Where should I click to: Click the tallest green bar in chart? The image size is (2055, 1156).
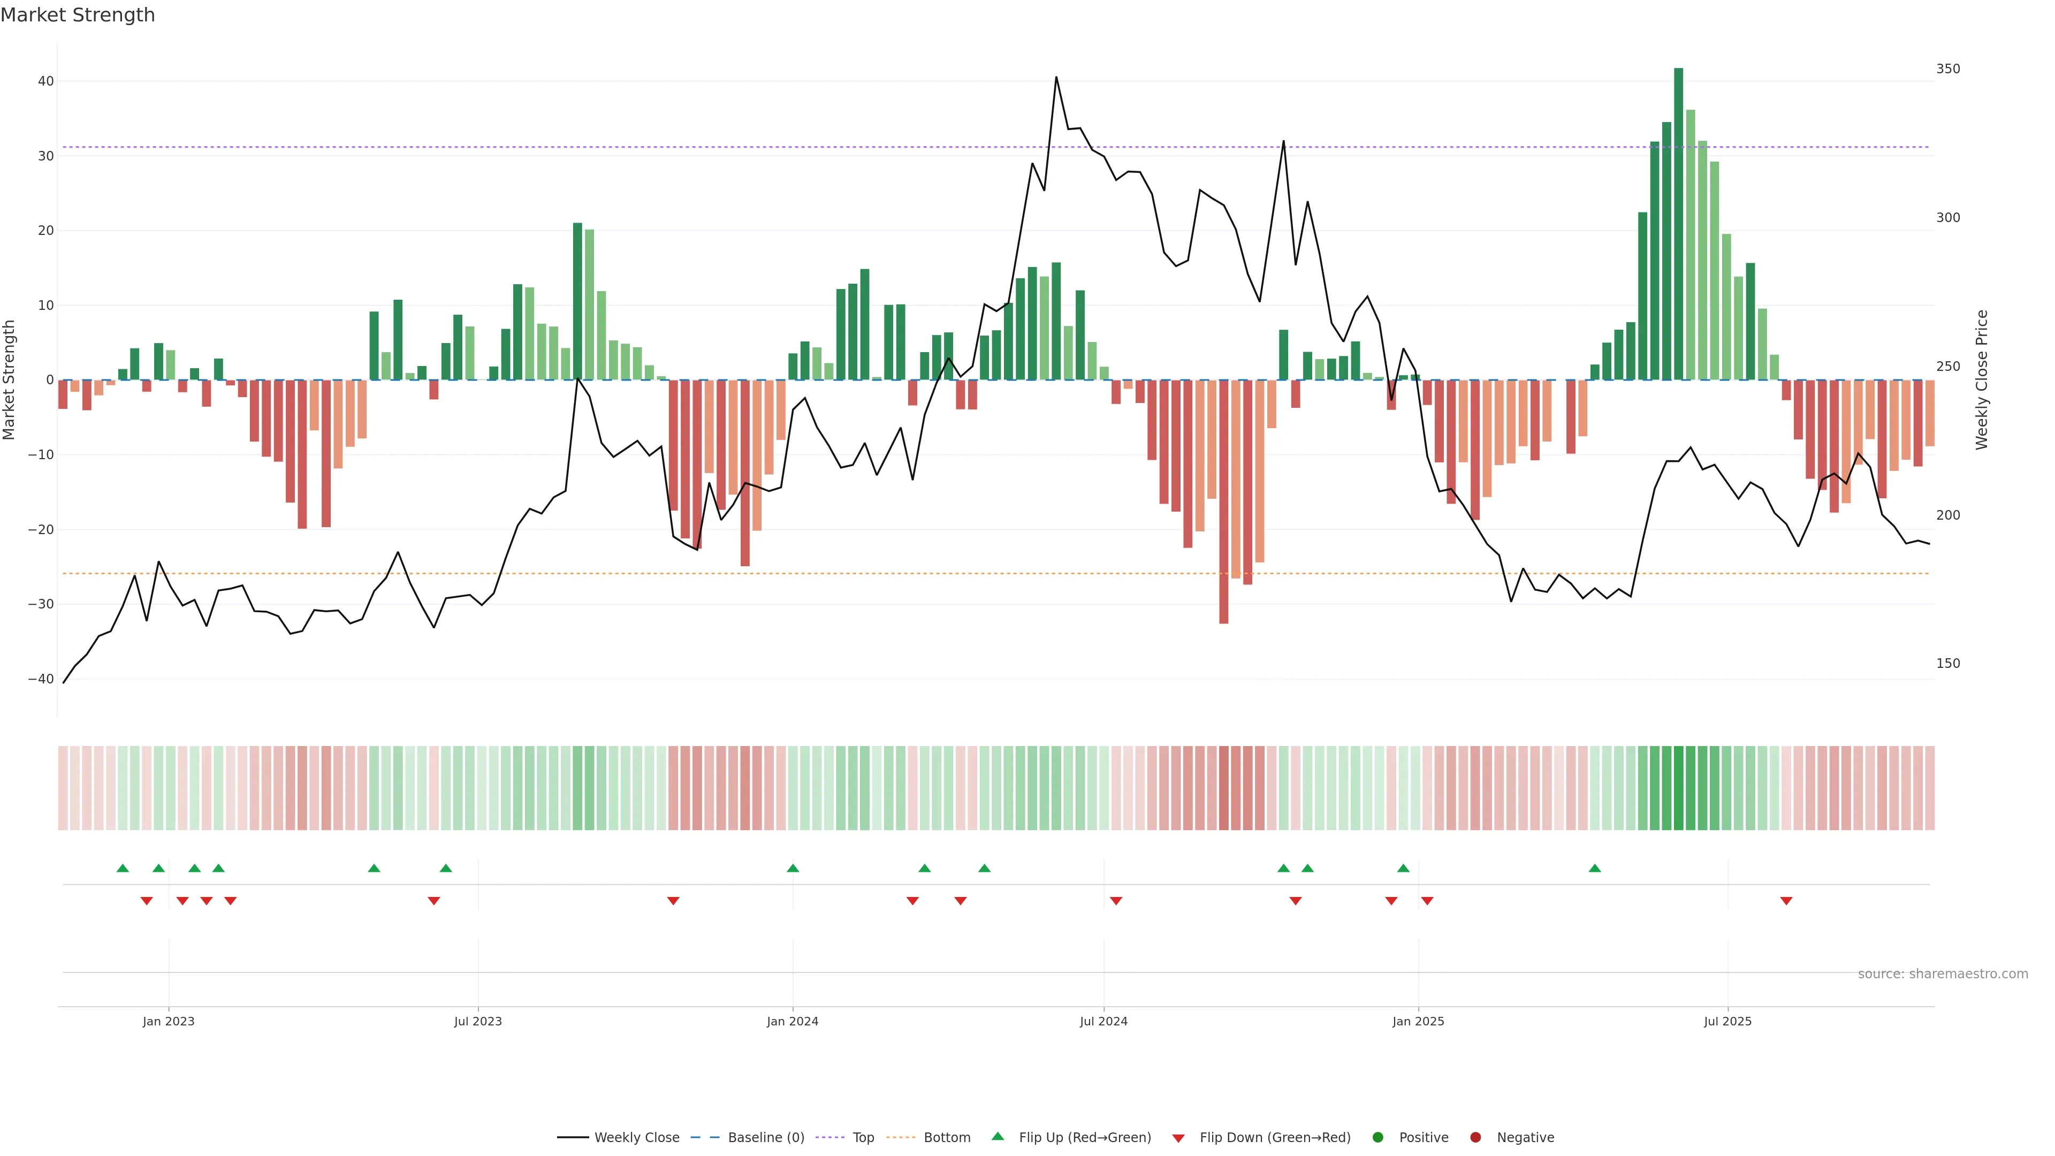pyautogui.click(x=1678, y=223)
